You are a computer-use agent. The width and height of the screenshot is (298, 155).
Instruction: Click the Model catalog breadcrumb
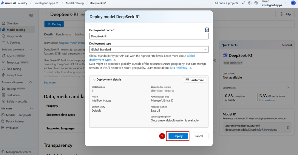[x=75, y=3]
